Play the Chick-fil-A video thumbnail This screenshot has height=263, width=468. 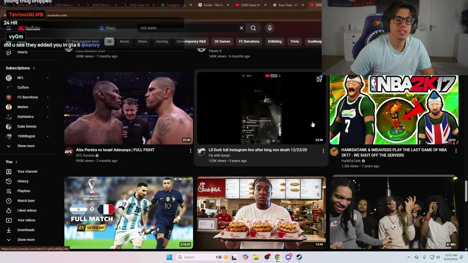pos(261,213)
